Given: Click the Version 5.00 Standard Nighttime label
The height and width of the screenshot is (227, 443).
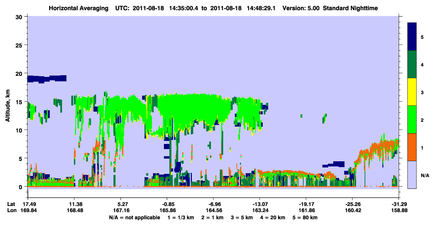Looking at the screenshot, I should (x=330, y=8).
